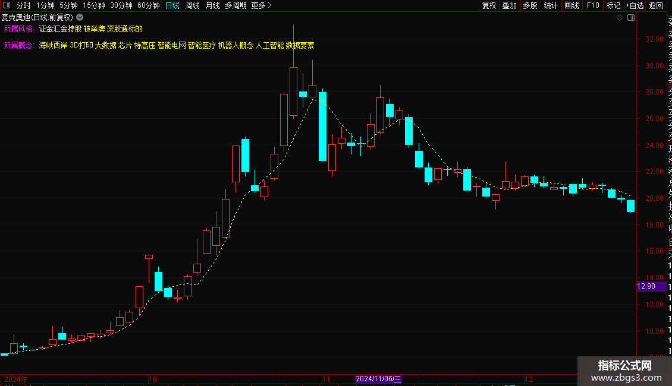Click the 统计 statistics button
672x386 pixels.
pos(551,5)
